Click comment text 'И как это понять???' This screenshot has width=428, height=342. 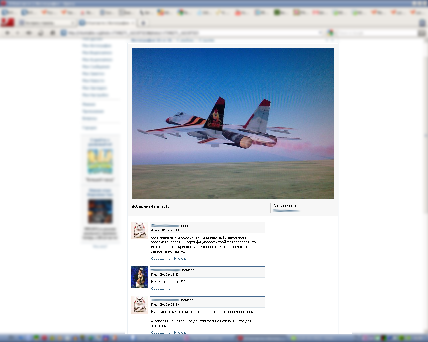168,282
